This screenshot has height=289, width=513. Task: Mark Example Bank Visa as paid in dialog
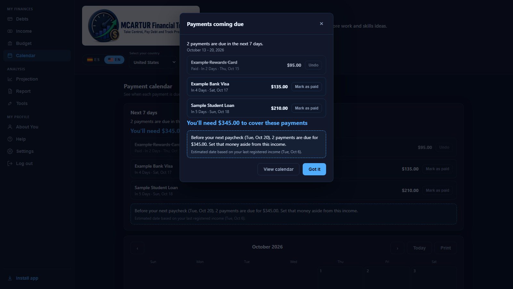point(307,87)
